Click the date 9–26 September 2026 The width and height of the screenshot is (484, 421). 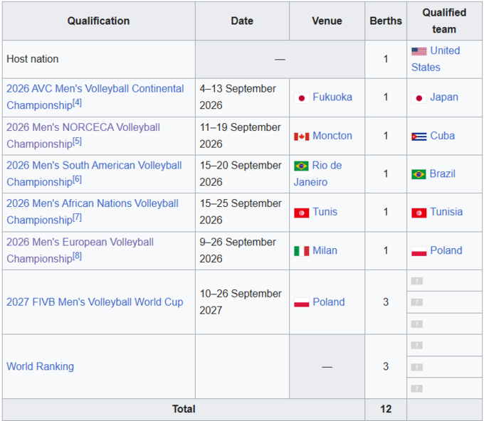238,250
